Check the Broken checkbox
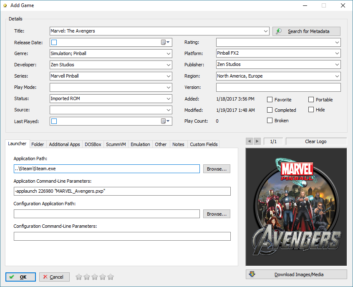Image resolution: width=353 pixels, height=287 pixels. 270,121
